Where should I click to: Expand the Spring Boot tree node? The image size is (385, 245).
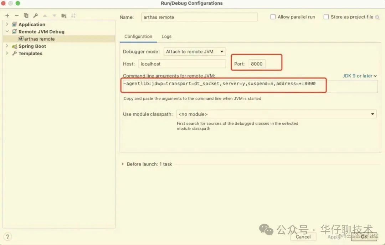pos(7,46)
